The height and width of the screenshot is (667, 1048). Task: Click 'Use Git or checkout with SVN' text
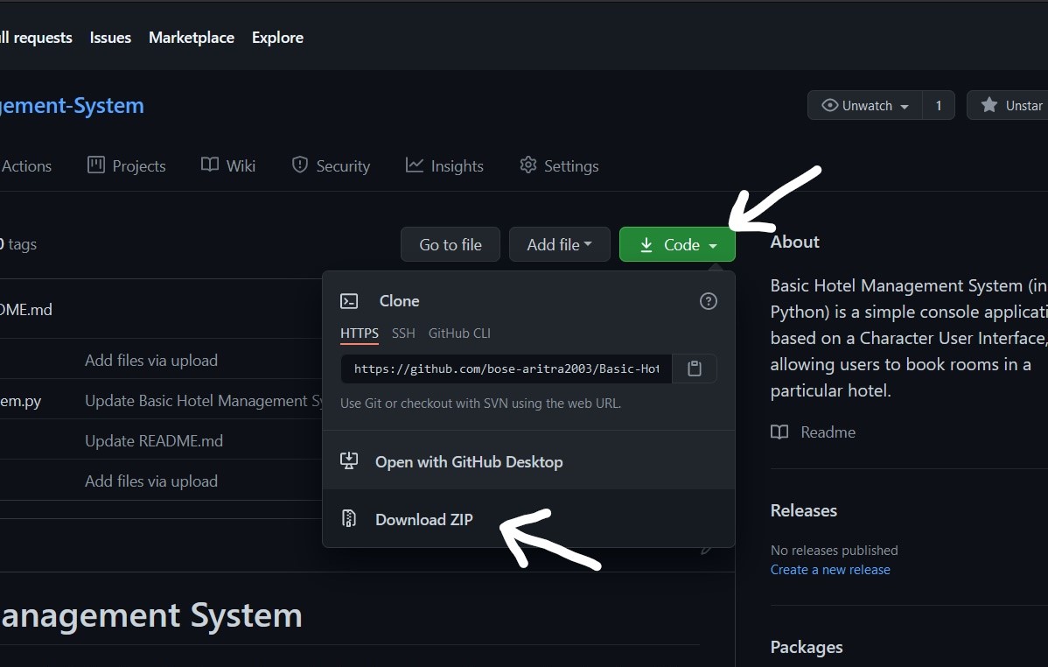(x=480, y=403)
